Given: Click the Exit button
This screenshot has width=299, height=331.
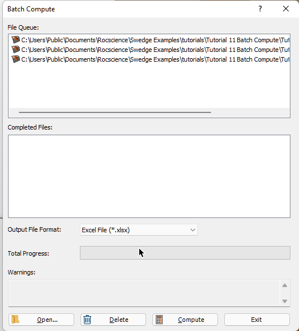Looking at the screenshot, I should [257, 320].
